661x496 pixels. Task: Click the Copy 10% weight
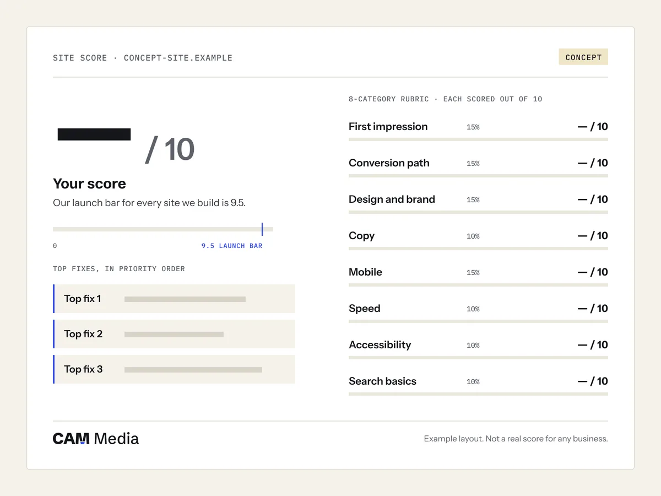click(473, 236)
